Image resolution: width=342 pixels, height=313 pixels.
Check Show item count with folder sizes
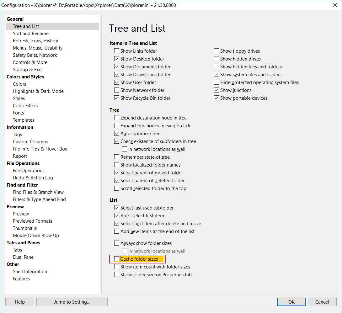coord(117,267)
